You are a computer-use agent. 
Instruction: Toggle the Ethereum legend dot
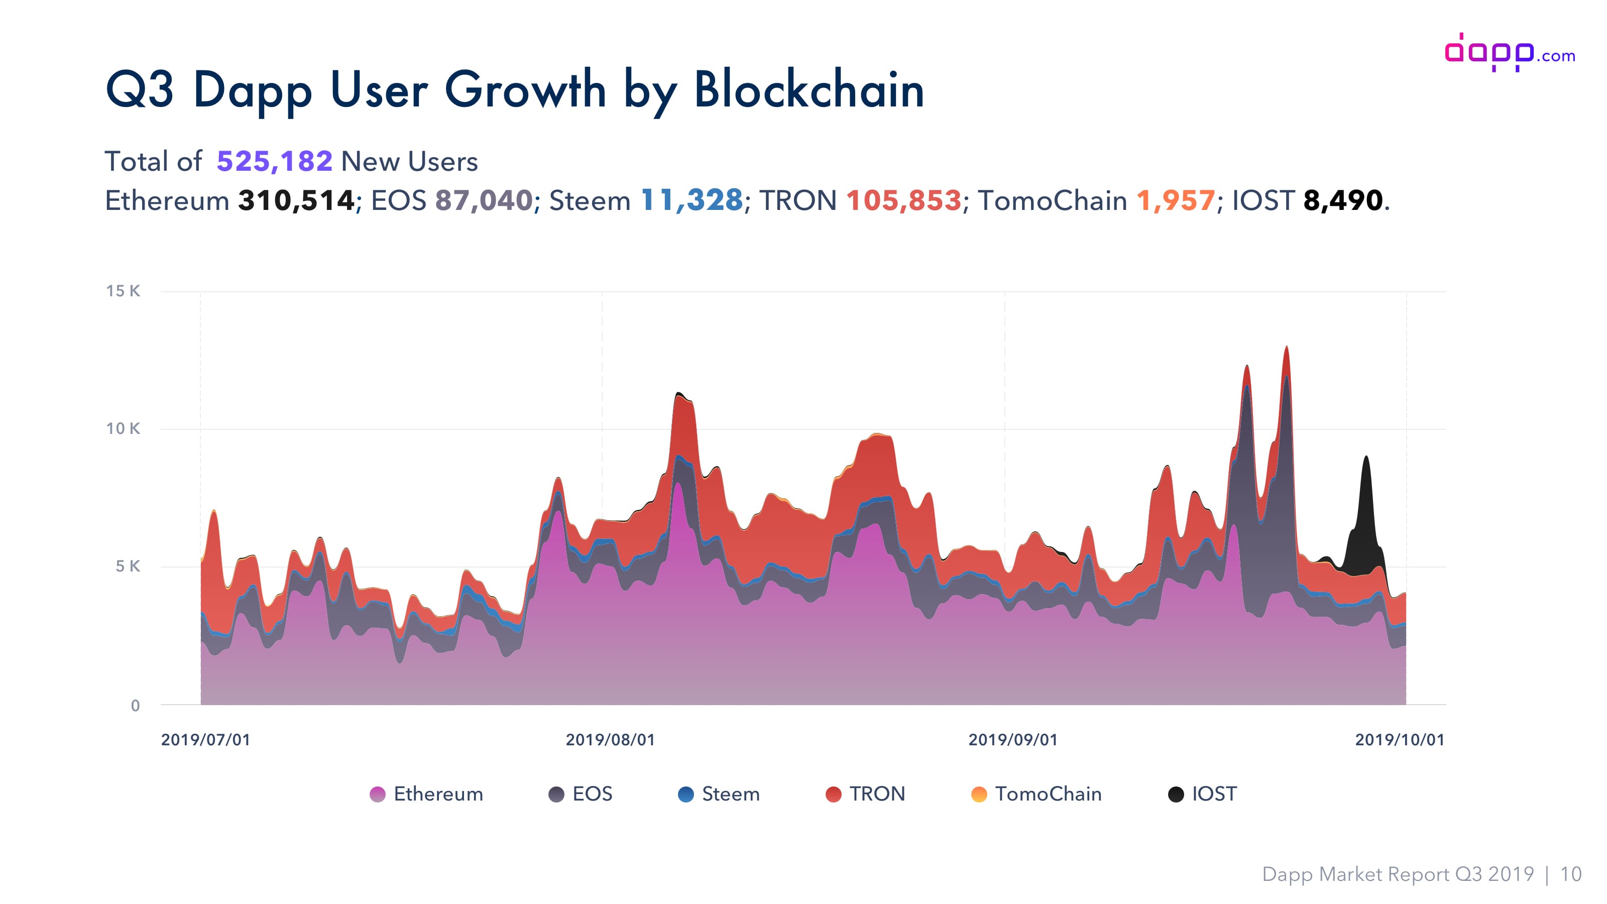click(378, 794)
